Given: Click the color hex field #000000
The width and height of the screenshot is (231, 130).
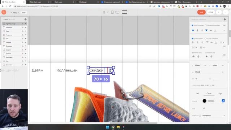Looking at the screenshot, I should 211,101.
